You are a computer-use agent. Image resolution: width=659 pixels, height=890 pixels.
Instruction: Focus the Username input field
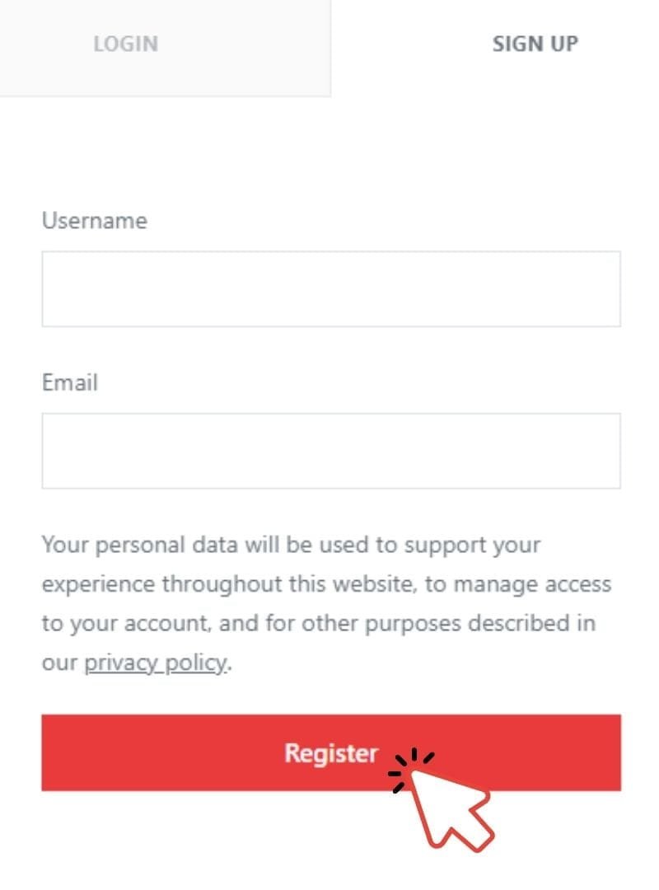pyautogui.click(x=331, y=289)
